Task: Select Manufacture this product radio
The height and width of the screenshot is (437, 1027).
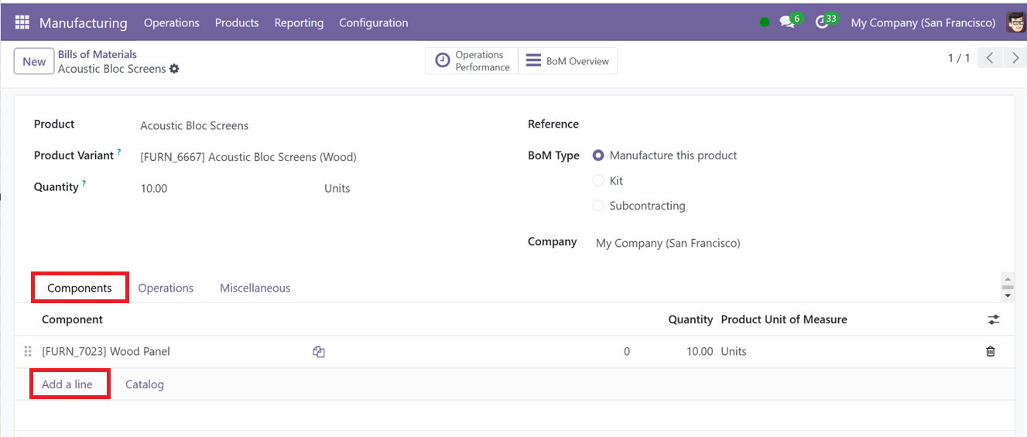Action: [x=598, y=155]
